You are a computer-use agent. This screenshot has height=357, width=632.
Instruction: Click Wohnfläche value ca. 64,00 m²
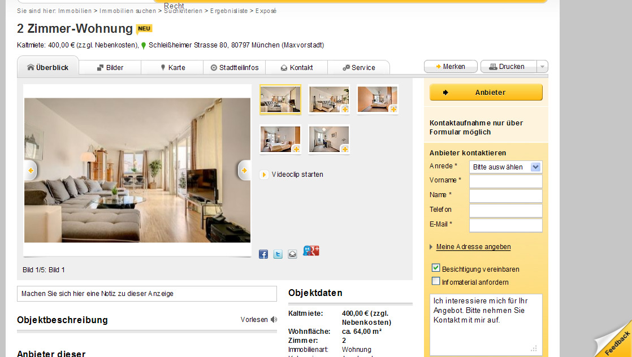point(362,332)
